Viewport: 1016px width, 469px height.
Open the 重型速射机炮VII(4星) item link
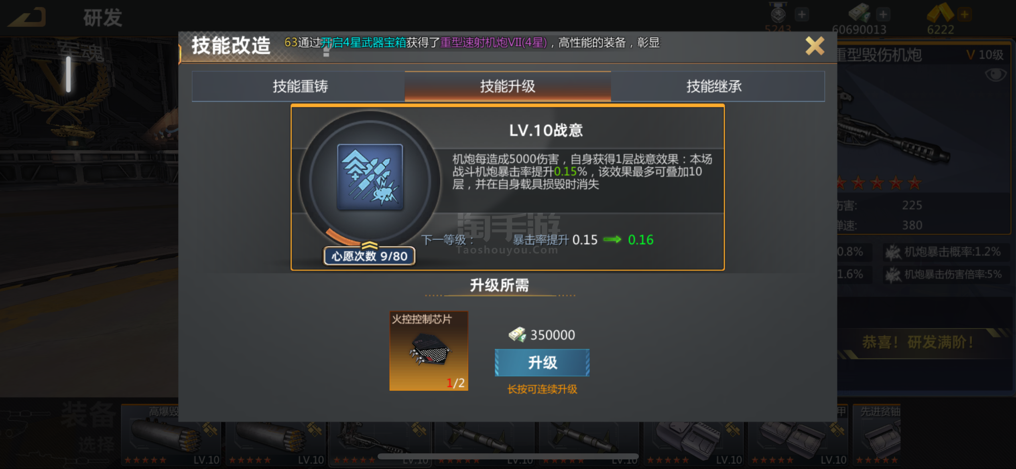click(x=494, y=42)
